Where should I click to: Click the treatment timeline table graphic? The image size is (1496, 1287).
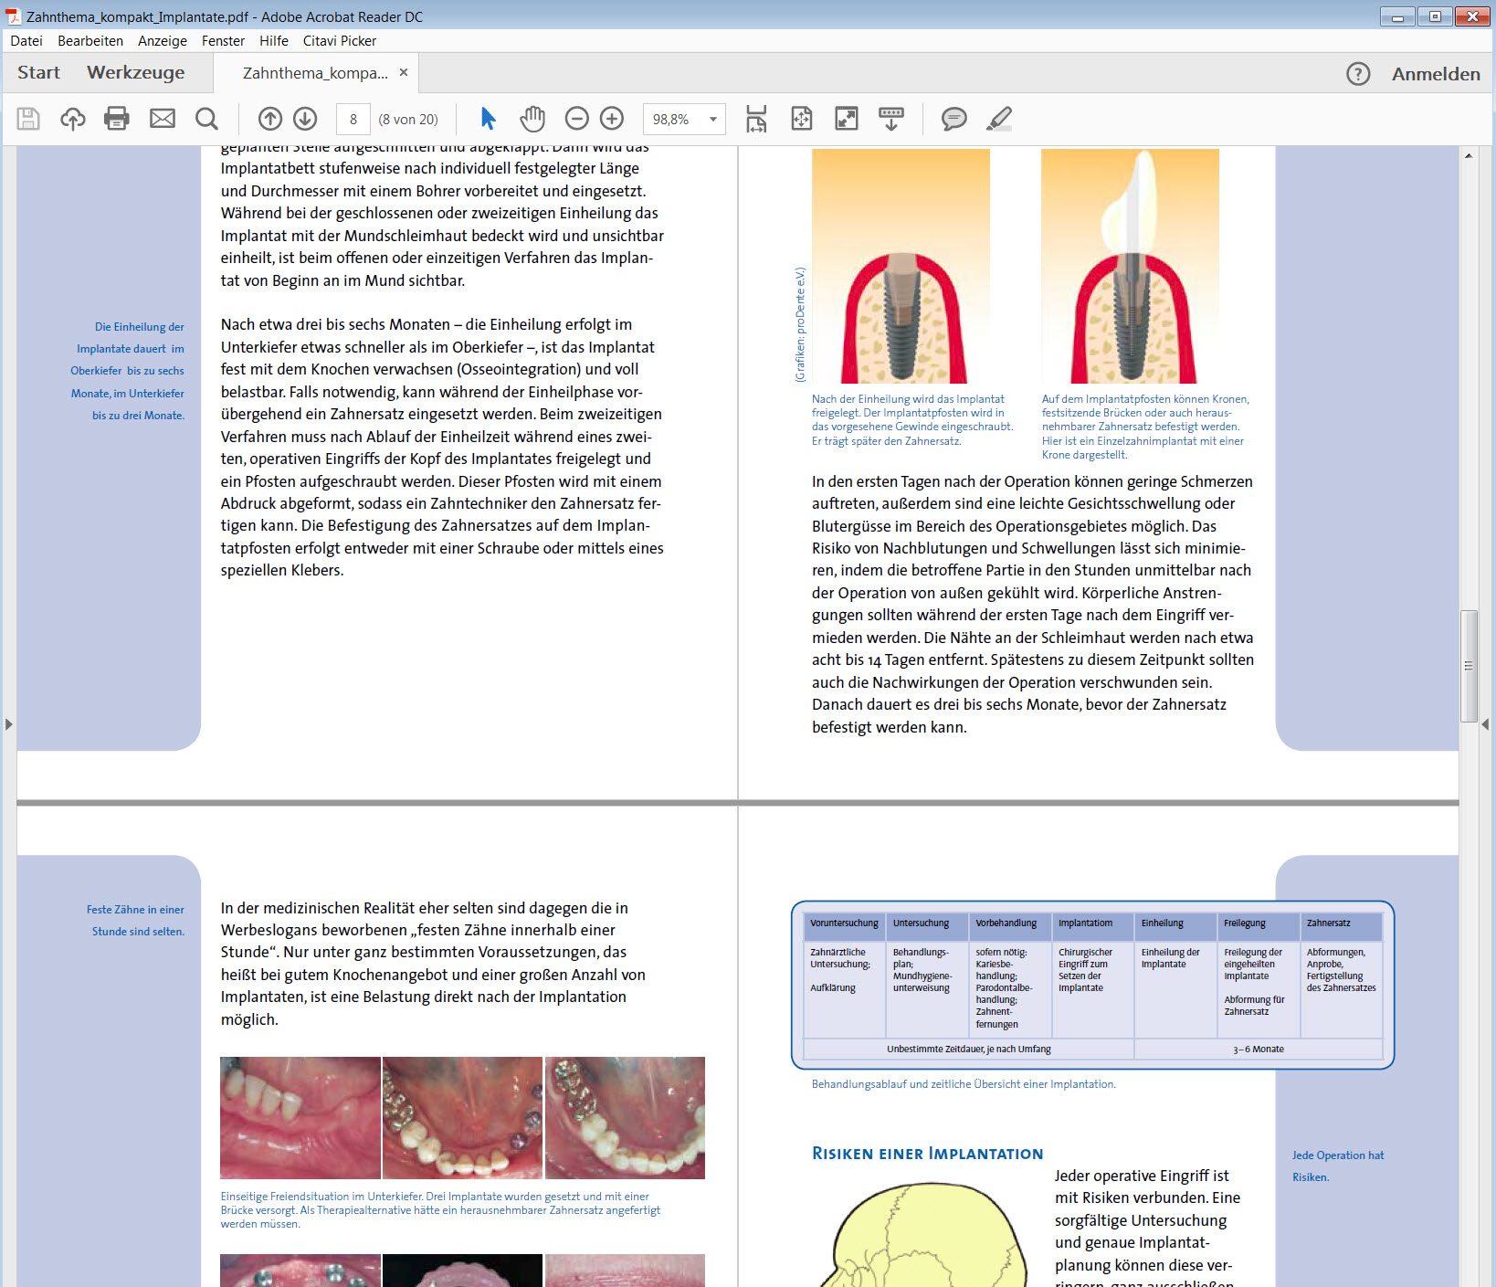click(1092, 985)
